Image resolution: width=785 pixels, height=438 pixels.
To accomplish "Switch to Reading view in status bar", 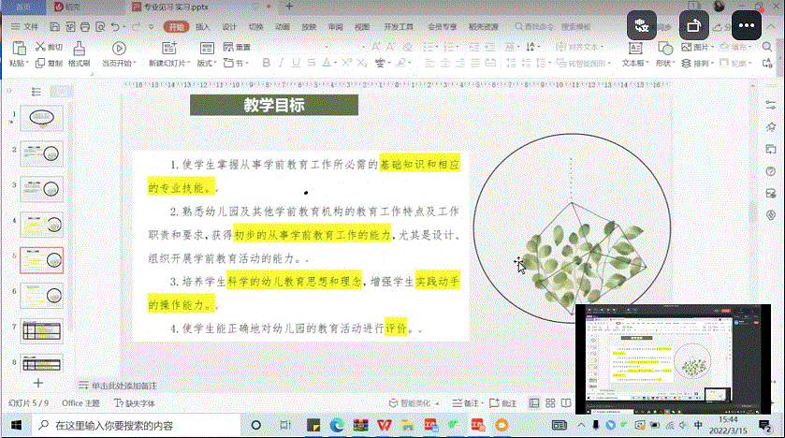I will tap(566, 403).
